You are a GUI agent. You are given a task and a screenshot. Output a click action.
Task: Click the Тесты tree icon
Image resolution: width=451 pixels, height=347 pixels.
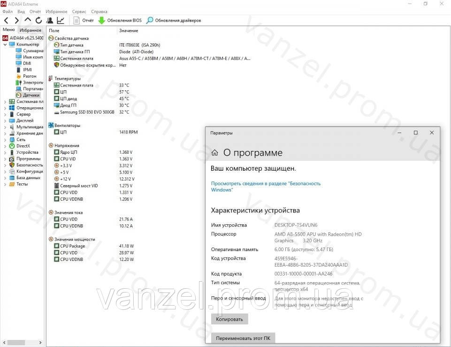[12, 184]
